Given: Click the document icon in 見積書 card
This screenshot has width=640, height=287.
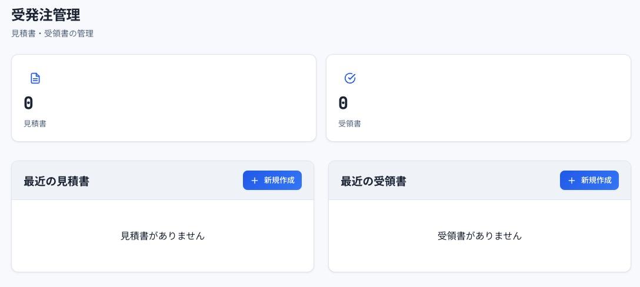Looking at the screenshot, I should point(35,78).
